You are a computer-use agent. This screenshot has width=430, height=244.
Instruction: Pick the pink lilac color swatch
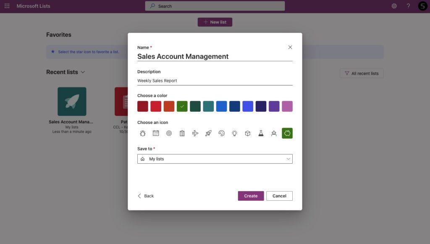tap(287, 106)
